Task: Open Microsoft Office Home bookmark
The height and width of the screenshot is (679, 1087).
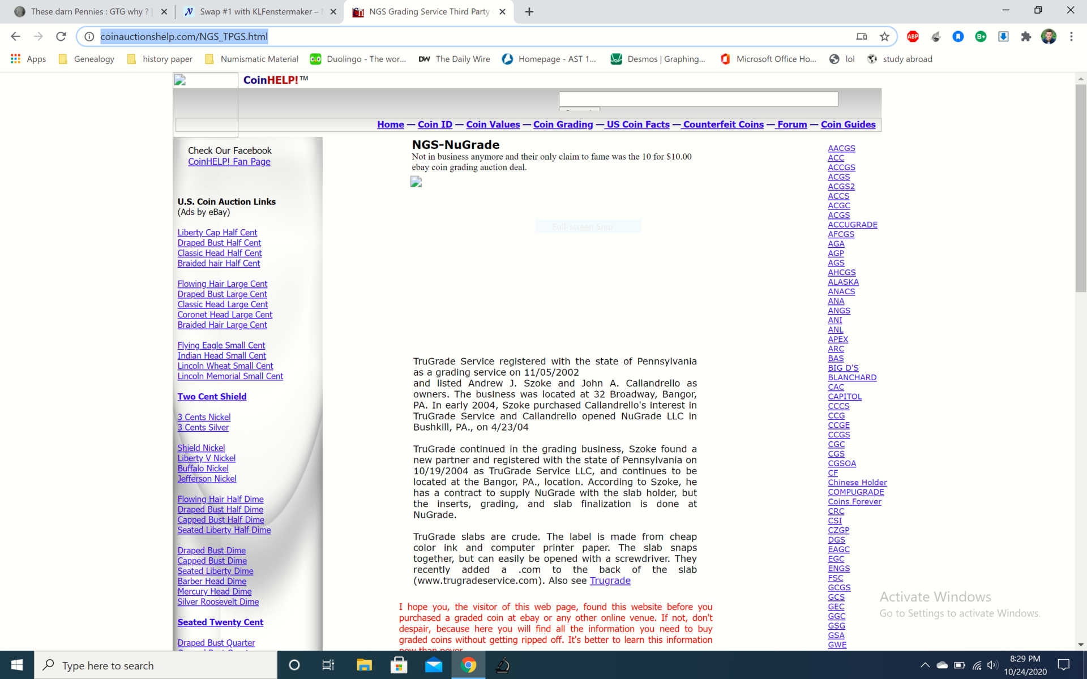Action: click(768, 59)
